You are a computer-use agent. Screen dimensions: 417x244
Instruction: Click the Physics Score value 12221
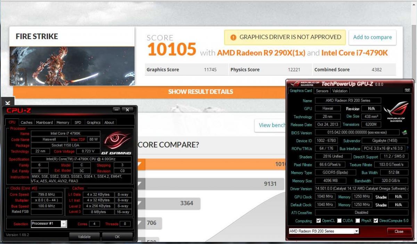[x=294, y=70]
